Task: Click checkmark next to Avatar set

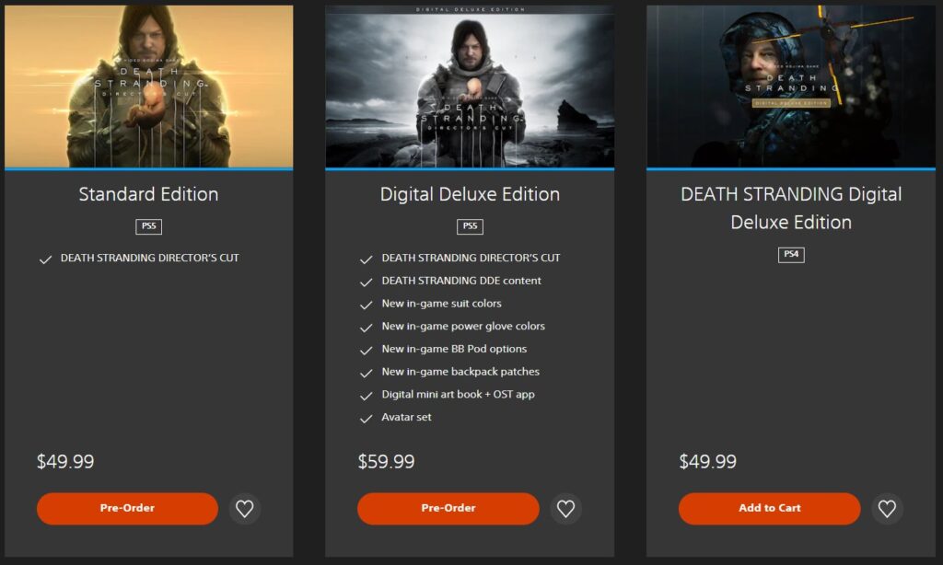Action: tap(366, 417)
